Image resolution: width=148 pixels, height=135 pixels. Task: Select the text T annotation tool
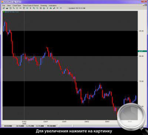pos(24,8)
